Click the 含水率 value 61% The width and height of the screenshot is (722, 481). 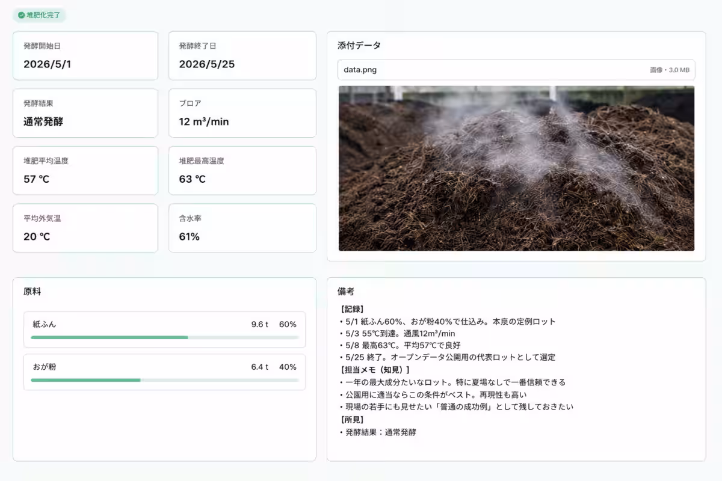190,237
